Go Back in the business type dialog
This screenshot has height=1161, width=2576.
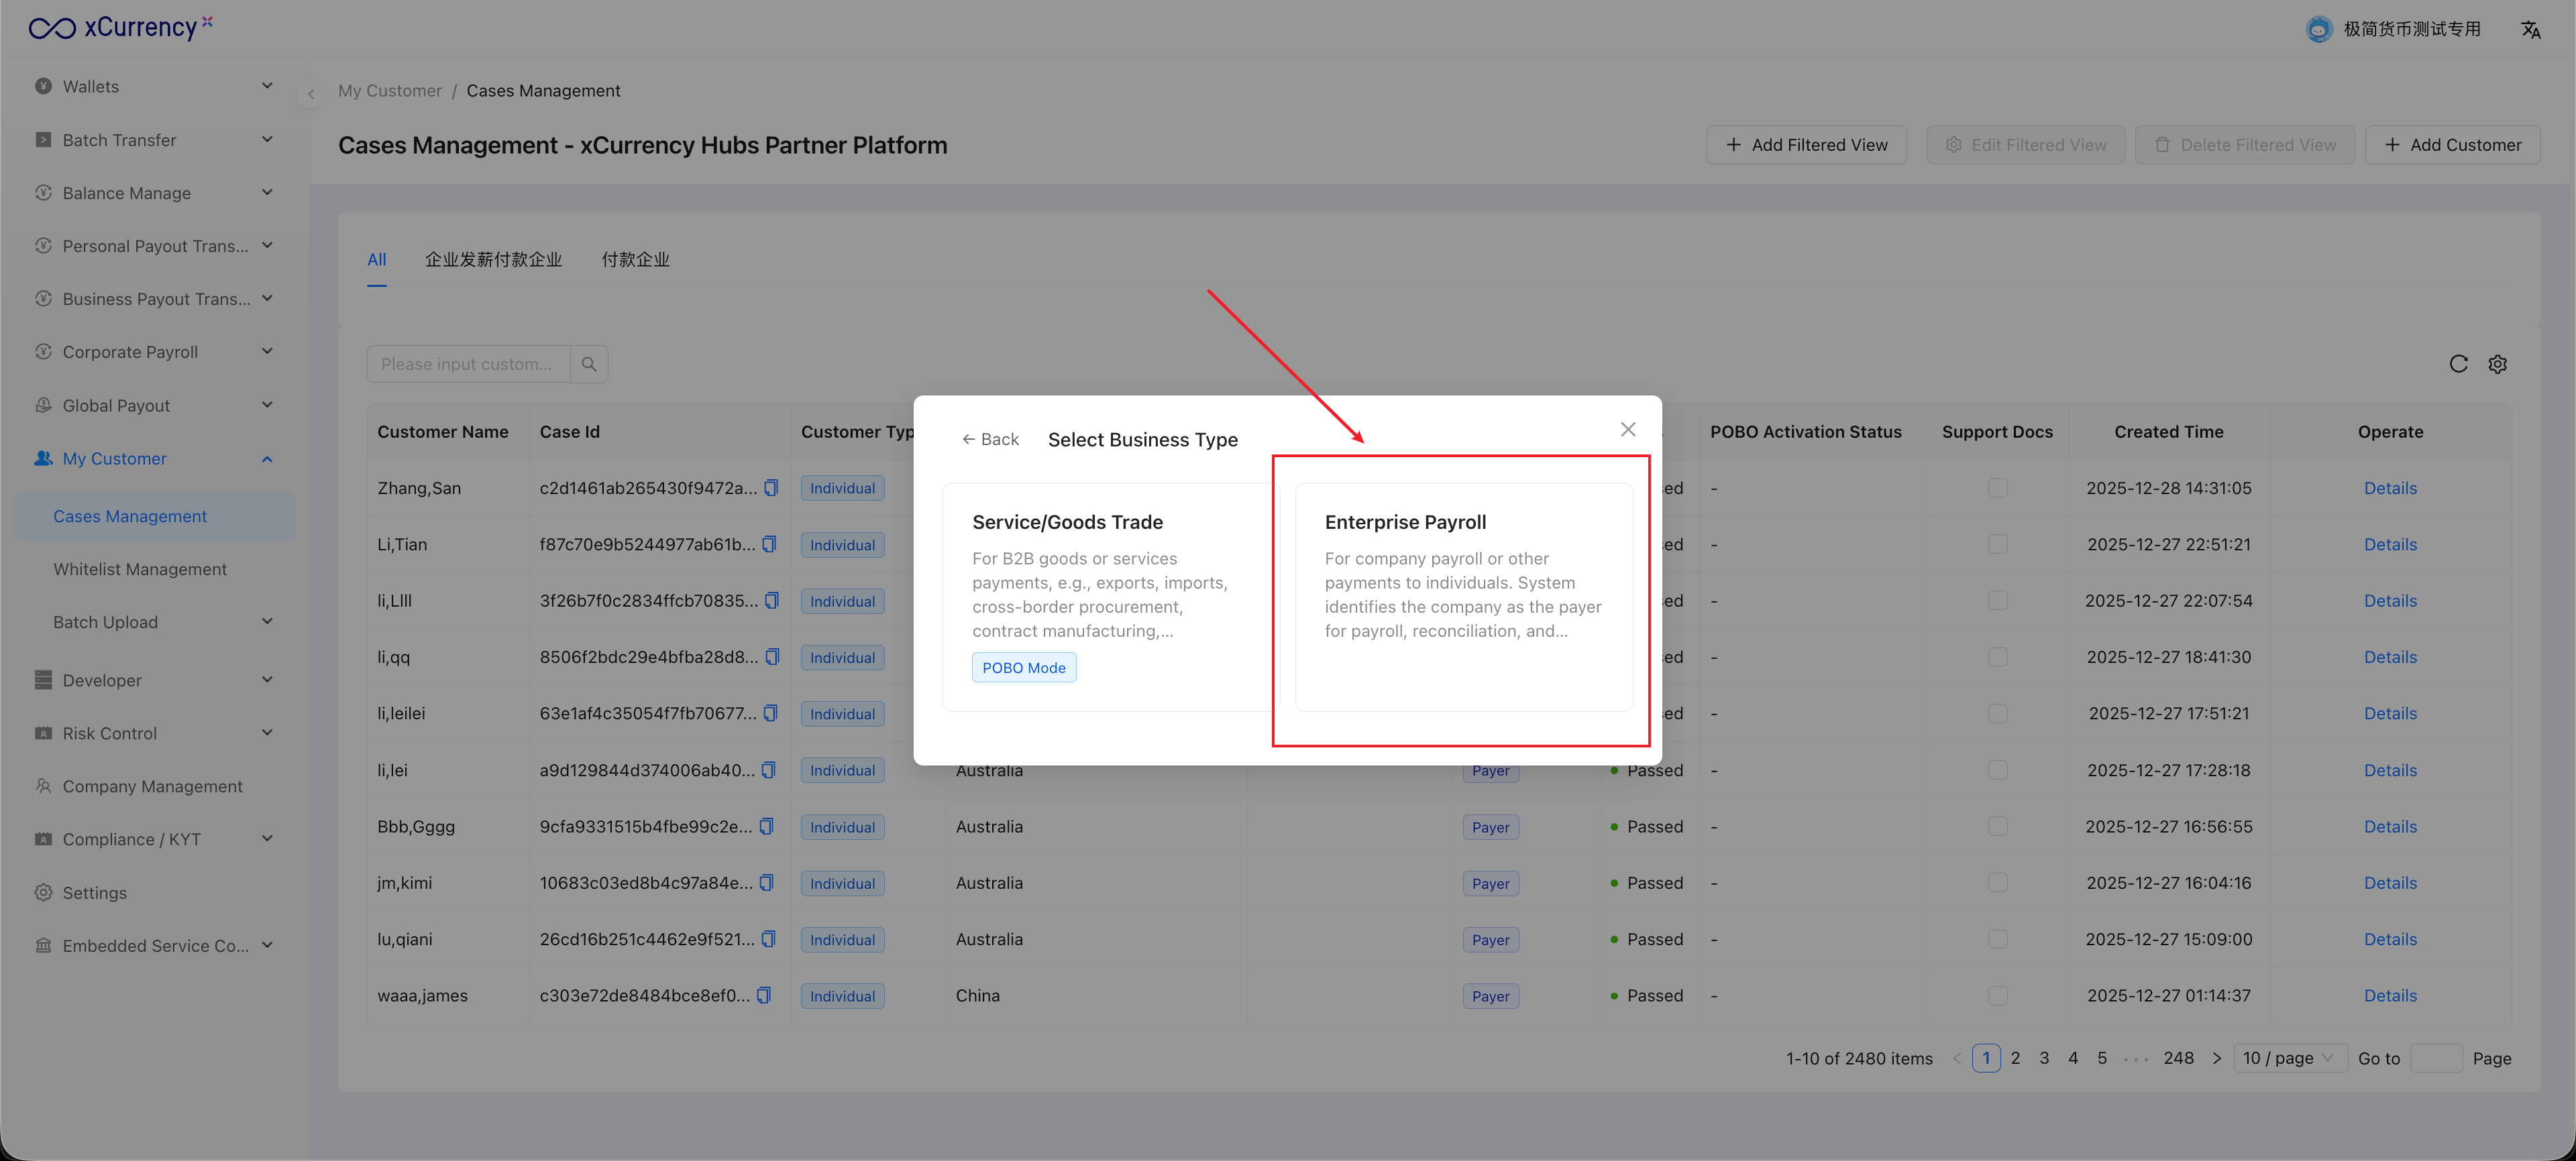pyautogui.click(x=990, y=440)
